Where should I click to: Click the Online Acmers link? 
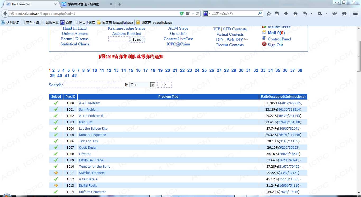click(75, 34)
